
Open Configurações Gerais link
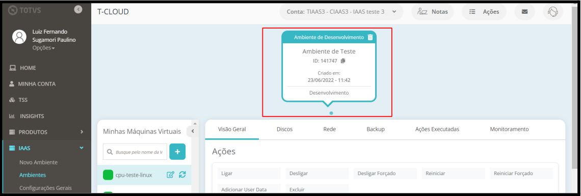45,188
